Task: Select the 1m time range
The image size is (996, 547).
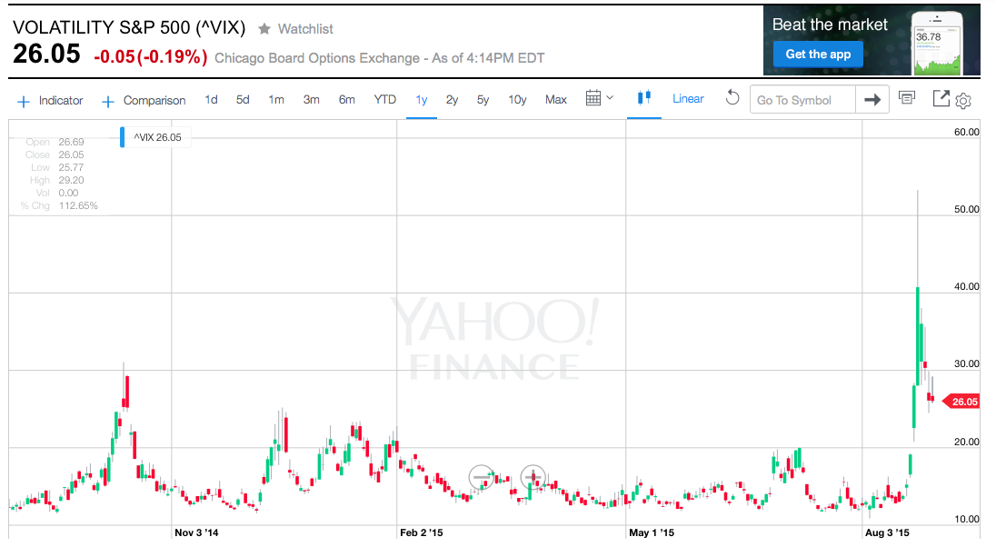Action: click(276, 100)
